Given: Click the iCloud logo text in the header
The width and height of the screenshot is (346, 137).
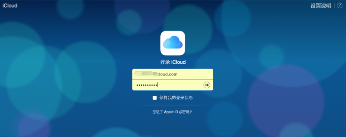Looking at the screenshot, I should pos(10,6).
